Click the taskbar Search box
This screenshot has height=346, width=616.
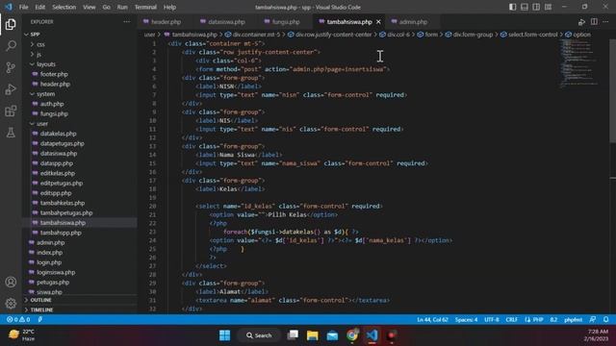[x=259, y=335]
